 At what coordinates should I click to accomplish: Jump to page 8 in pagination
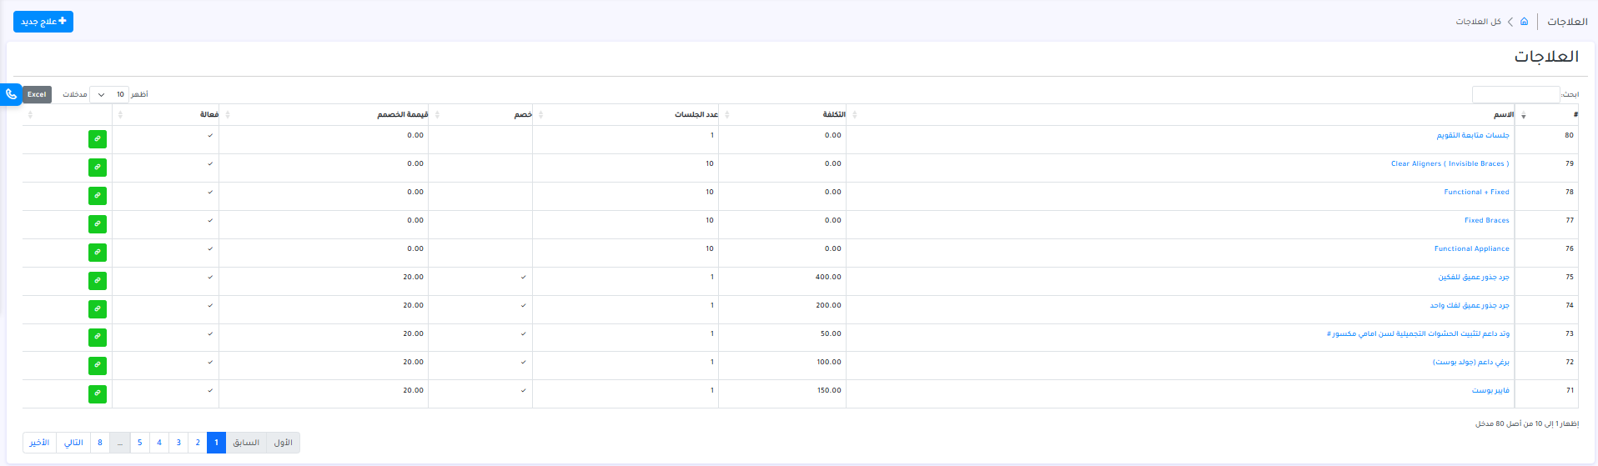pyautogui.click(x=100, y=443)
